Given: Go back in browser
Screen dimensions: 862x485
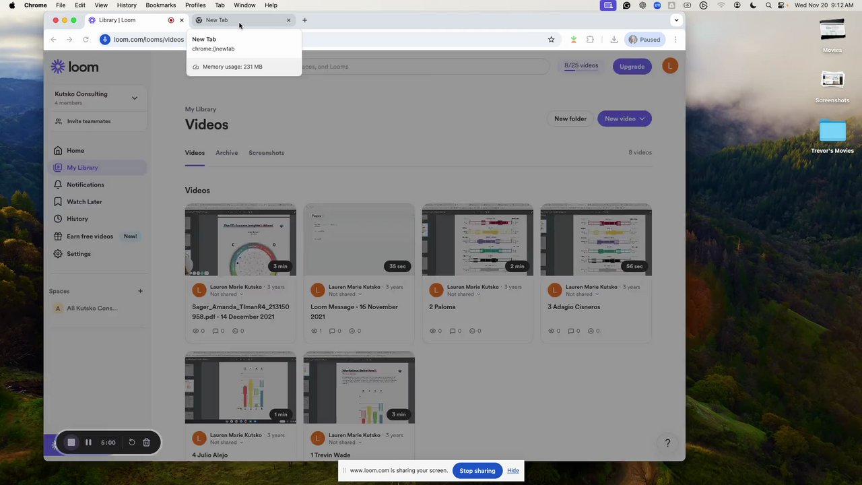Looking at the screenshot, I should [53, 40].
